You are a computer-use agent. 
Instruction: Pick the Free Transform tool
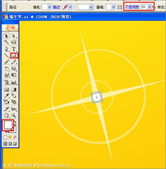14,75
